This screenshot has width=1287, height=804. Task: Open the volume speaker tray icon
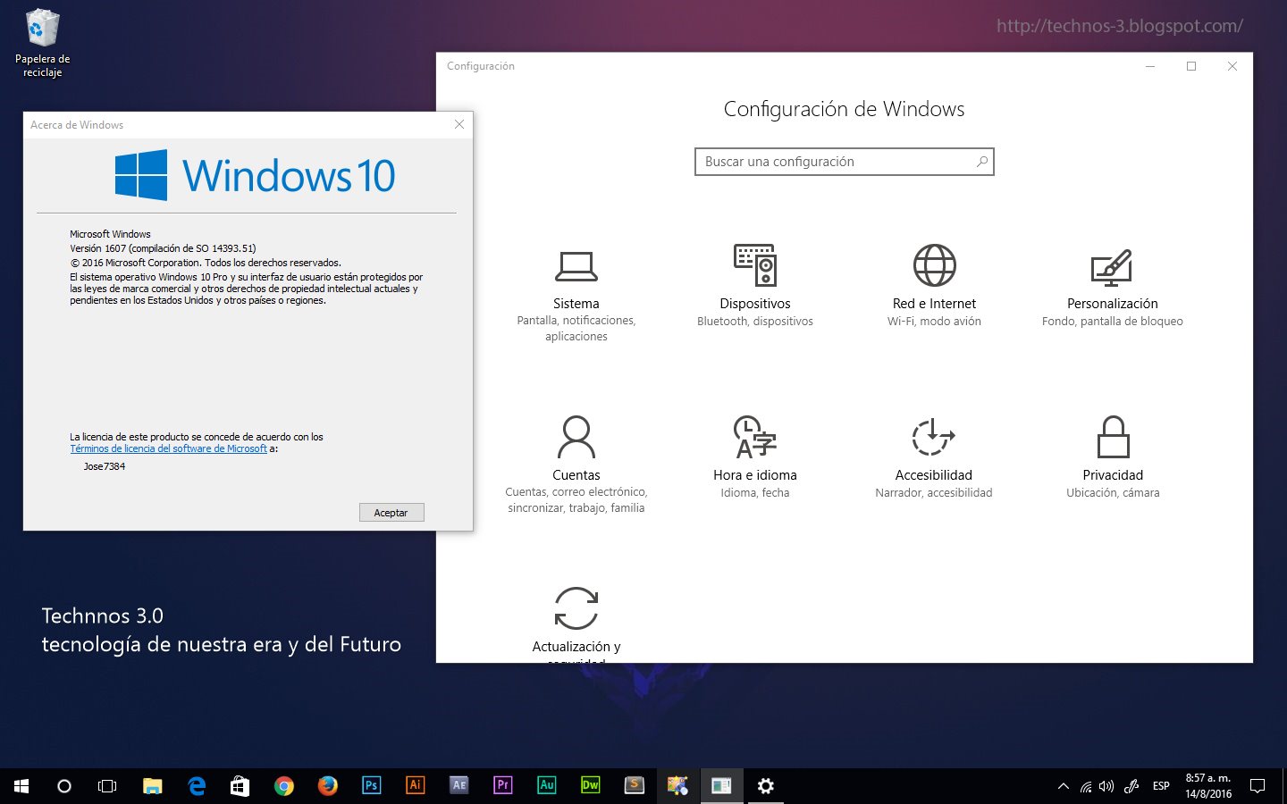[1106, 786]
